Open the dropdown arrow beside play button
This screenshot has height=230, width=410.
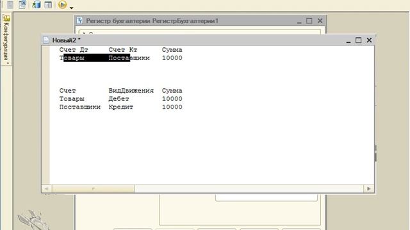71,8
